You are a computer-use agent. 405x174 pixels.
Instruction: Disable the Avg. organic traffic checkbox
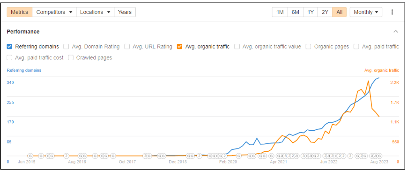click(x=180, y=47)
